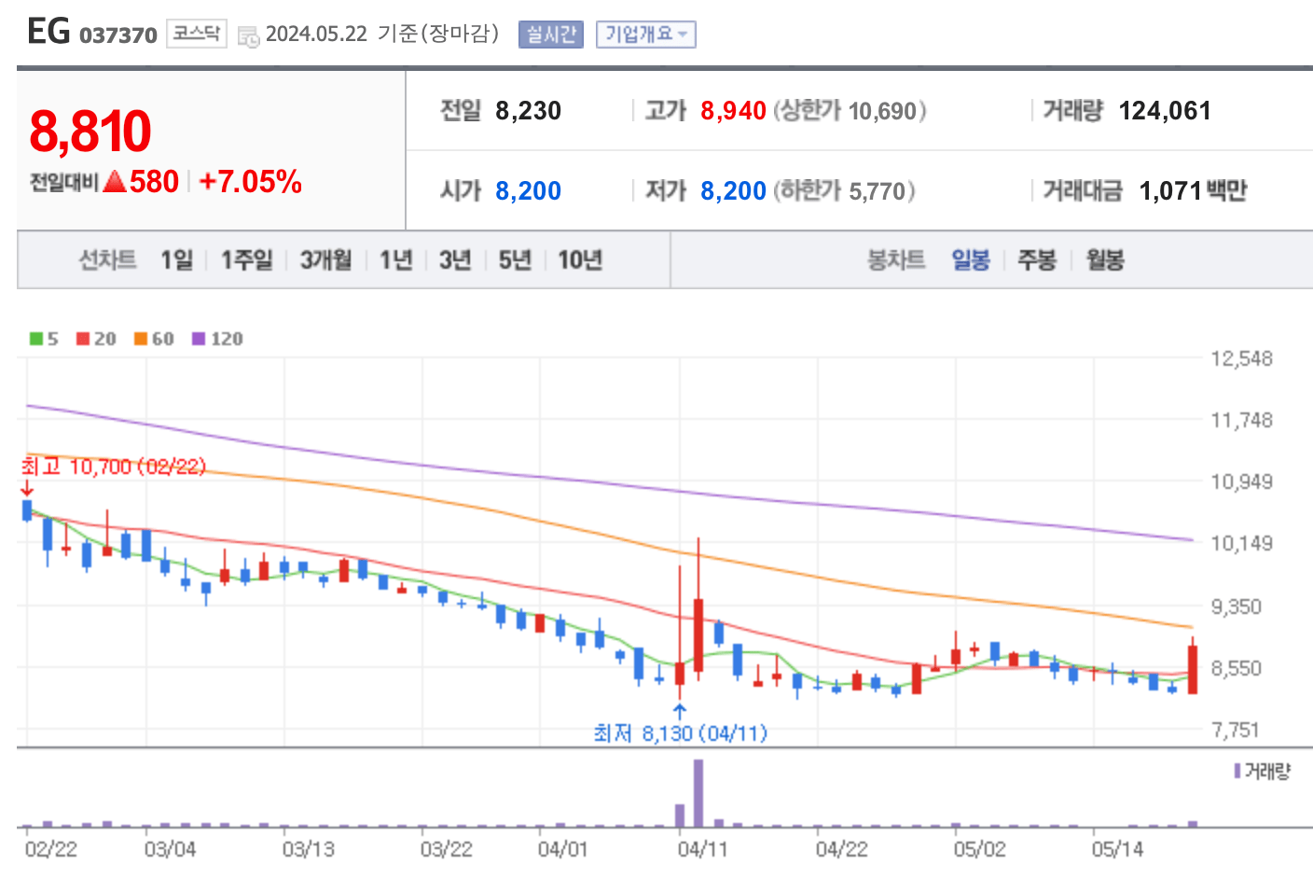Click the 봉차트 label
The height and width of the screenshot is (892, 1313).
(x=896, y=259)
